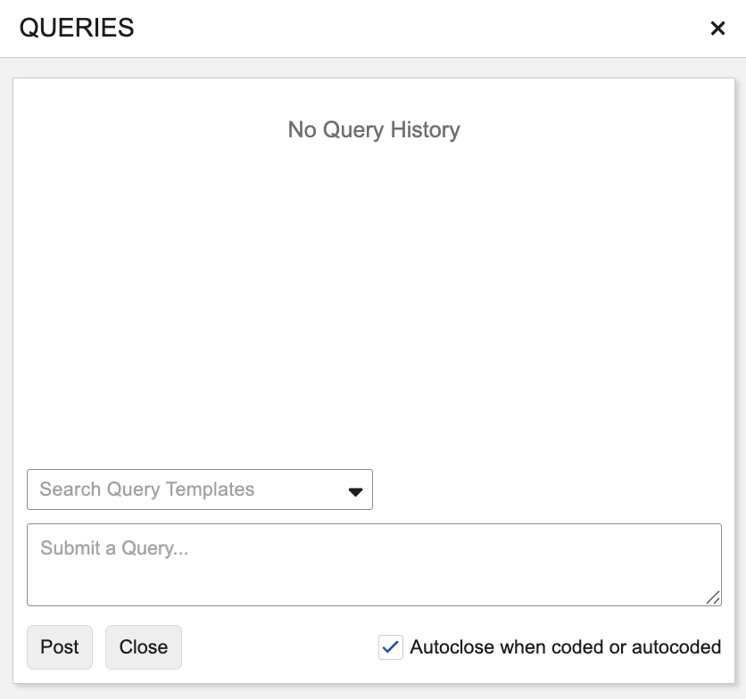Open the Search Query Templates dropdown
The image size is (746, 699).
tap(199, 489)
